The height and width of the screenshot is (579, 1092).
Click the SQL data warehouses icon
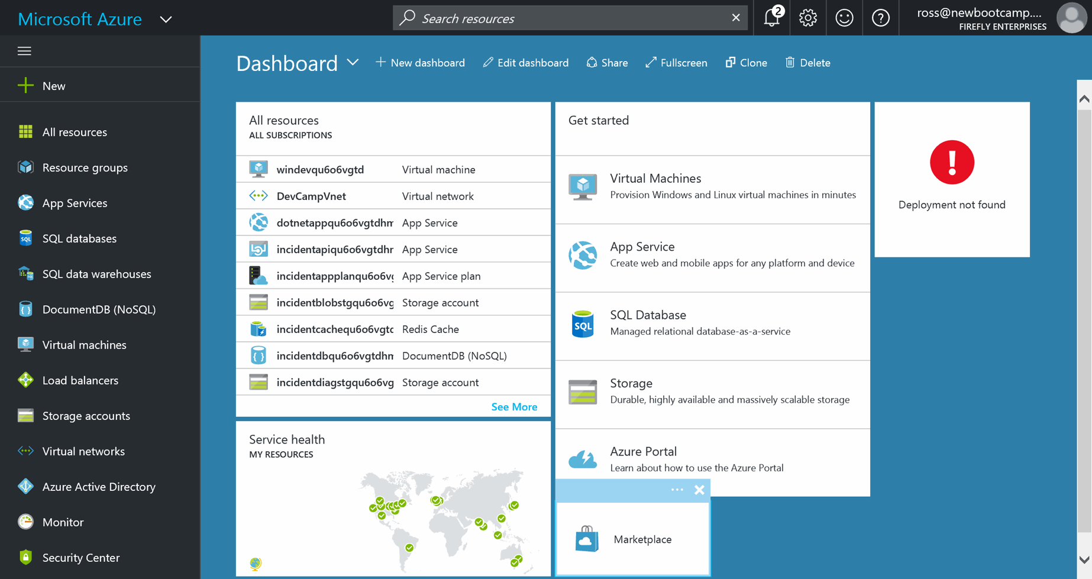[x=25, y=273]
